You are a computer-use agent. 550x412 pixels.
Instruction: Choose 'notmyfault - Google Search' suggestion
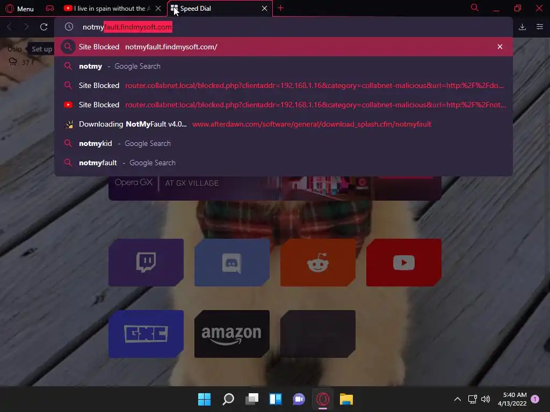click(284, 163)
